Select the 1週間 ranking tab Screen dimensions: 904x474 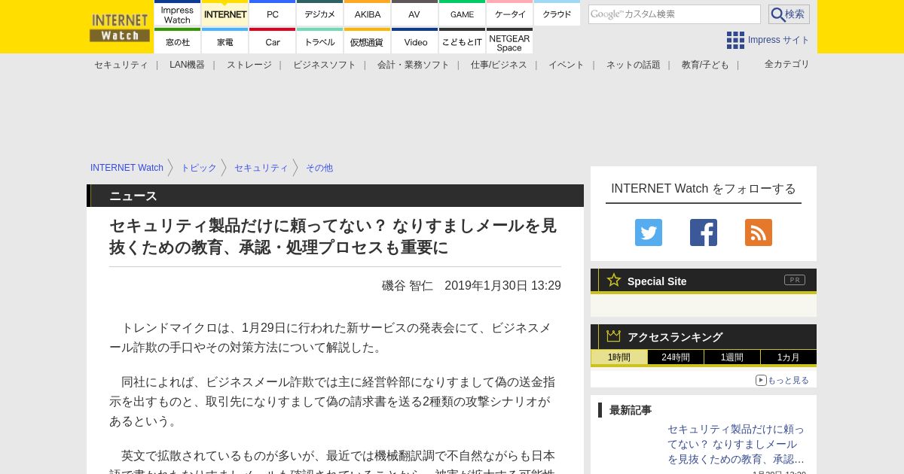pyautogui.click(x=732, y=357)
